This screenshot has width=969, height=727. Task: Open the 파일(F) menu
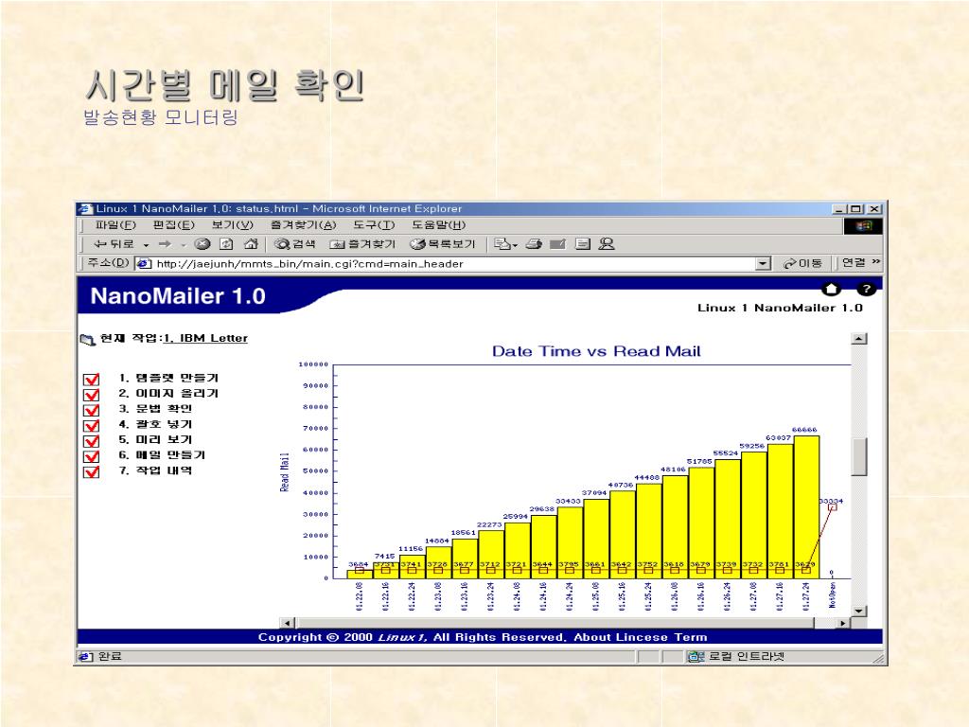click(115, 225)
